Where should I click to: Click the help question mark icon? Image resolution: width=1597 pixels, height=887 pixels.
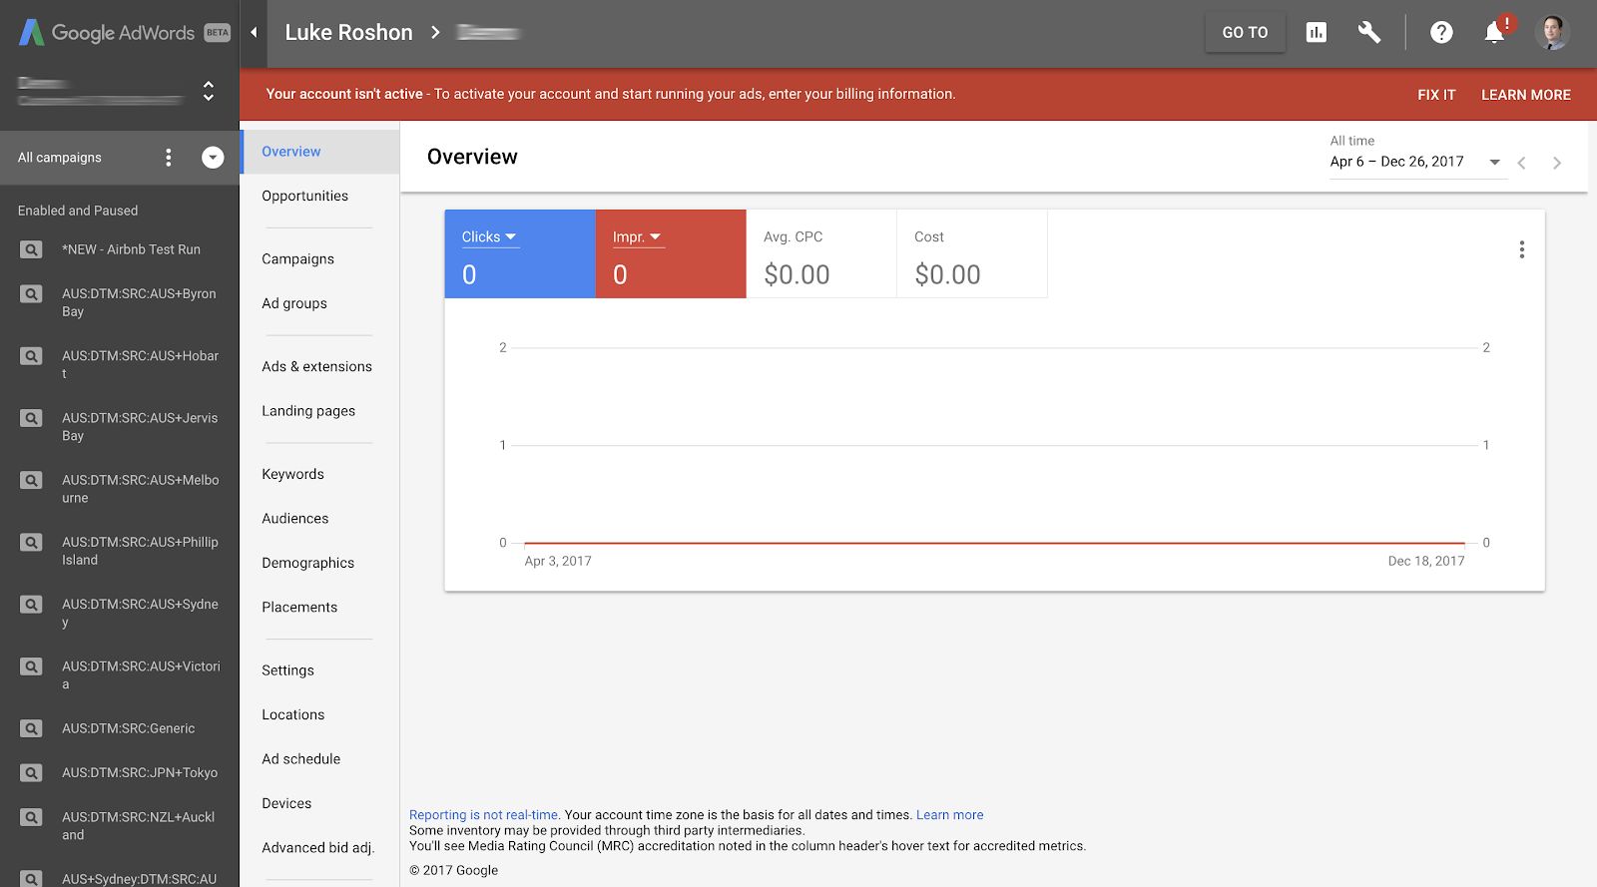click(x=1440, y=33)
